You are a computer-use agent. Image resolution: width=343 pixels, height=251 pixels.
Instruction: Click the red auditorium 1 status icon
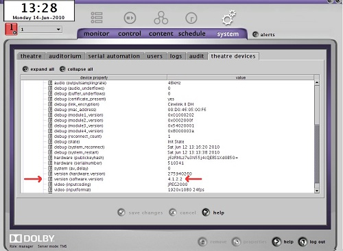[x=11, y=29]
